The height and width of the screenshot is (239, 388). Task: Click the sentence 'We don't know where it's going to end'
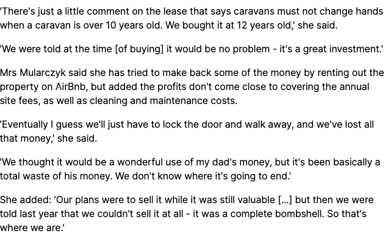(x=203, y=176)
